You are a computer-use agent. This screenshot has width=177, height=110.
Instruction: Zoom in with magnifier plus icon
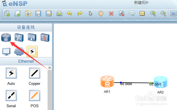153,14
